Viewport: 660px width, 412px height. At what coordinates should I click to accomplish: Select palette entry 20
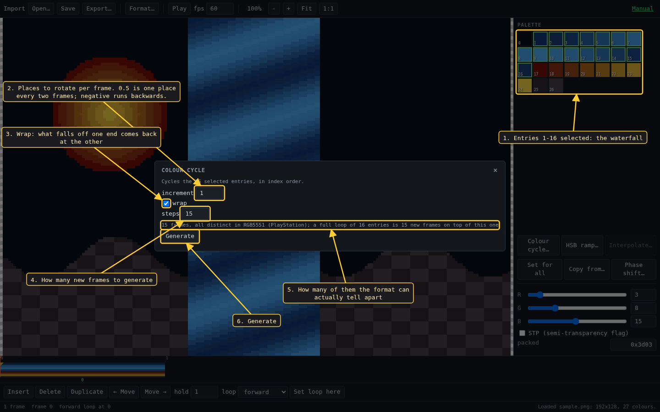[587, 70]
